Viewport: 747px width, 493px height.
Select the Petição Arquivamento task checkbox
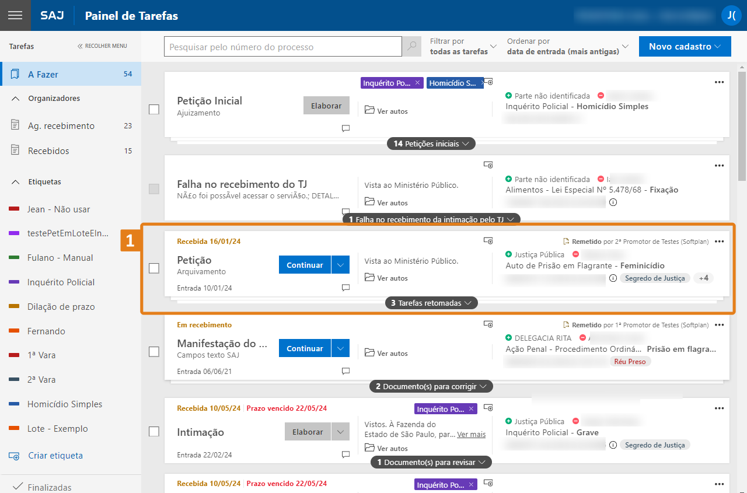154,268
